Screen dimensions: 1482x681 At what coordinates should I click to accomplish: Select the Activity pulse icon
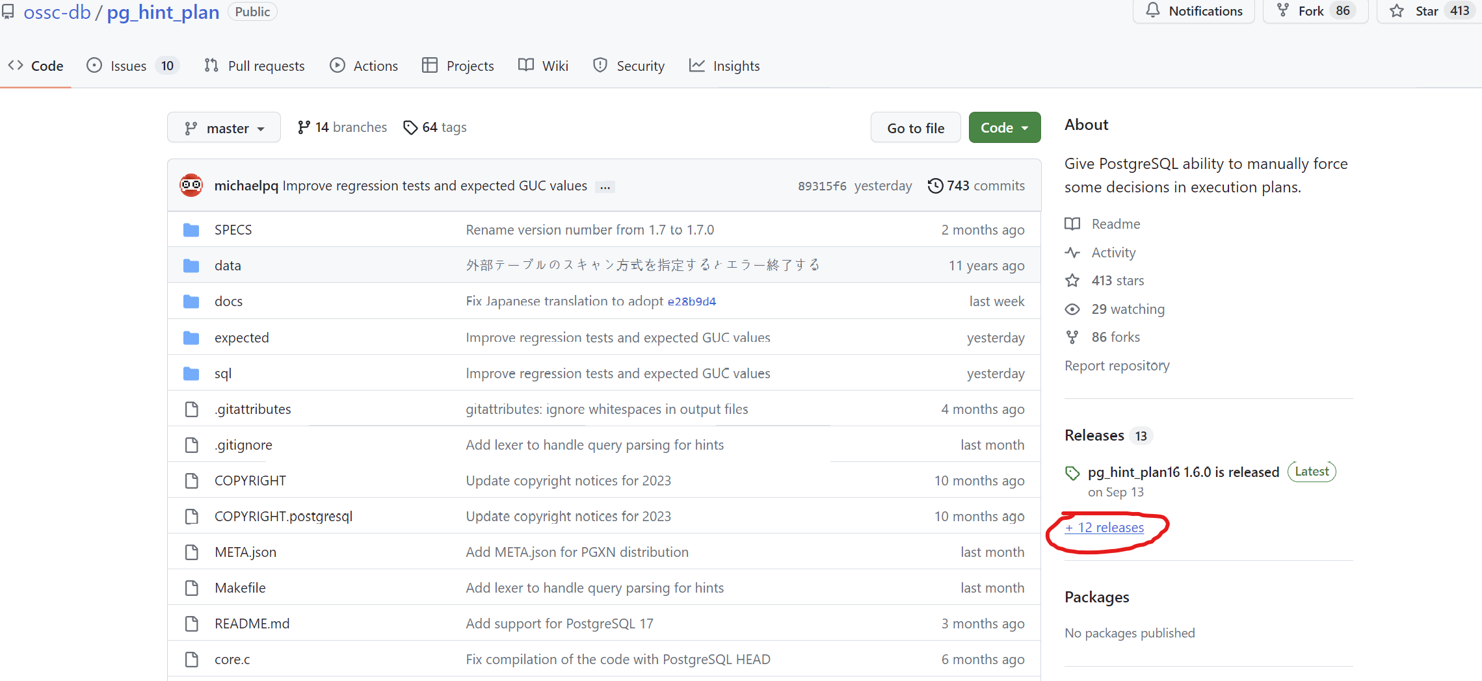pos(1073,252)
